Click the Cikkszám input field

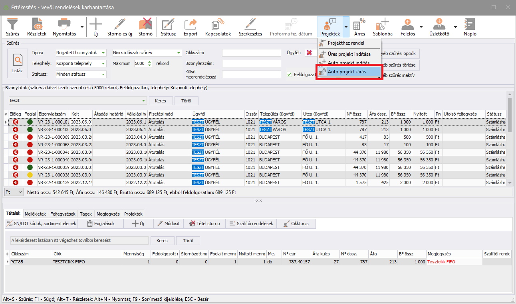coord(251,53)
